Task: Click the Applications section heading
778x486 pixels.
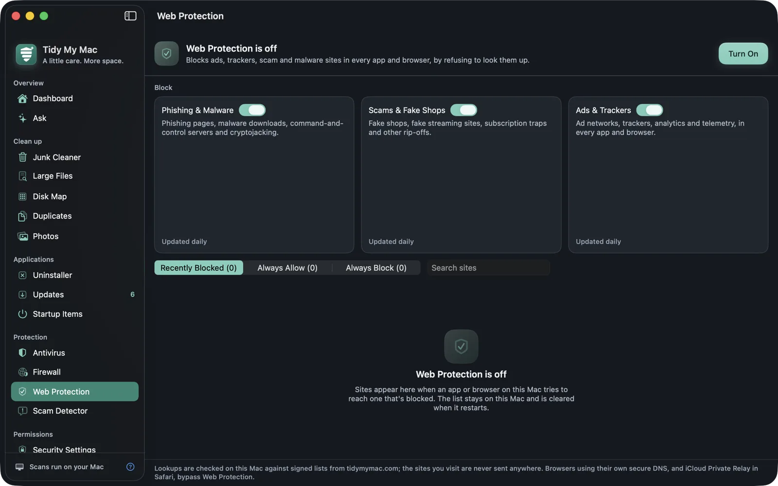Action: point(34,260)
